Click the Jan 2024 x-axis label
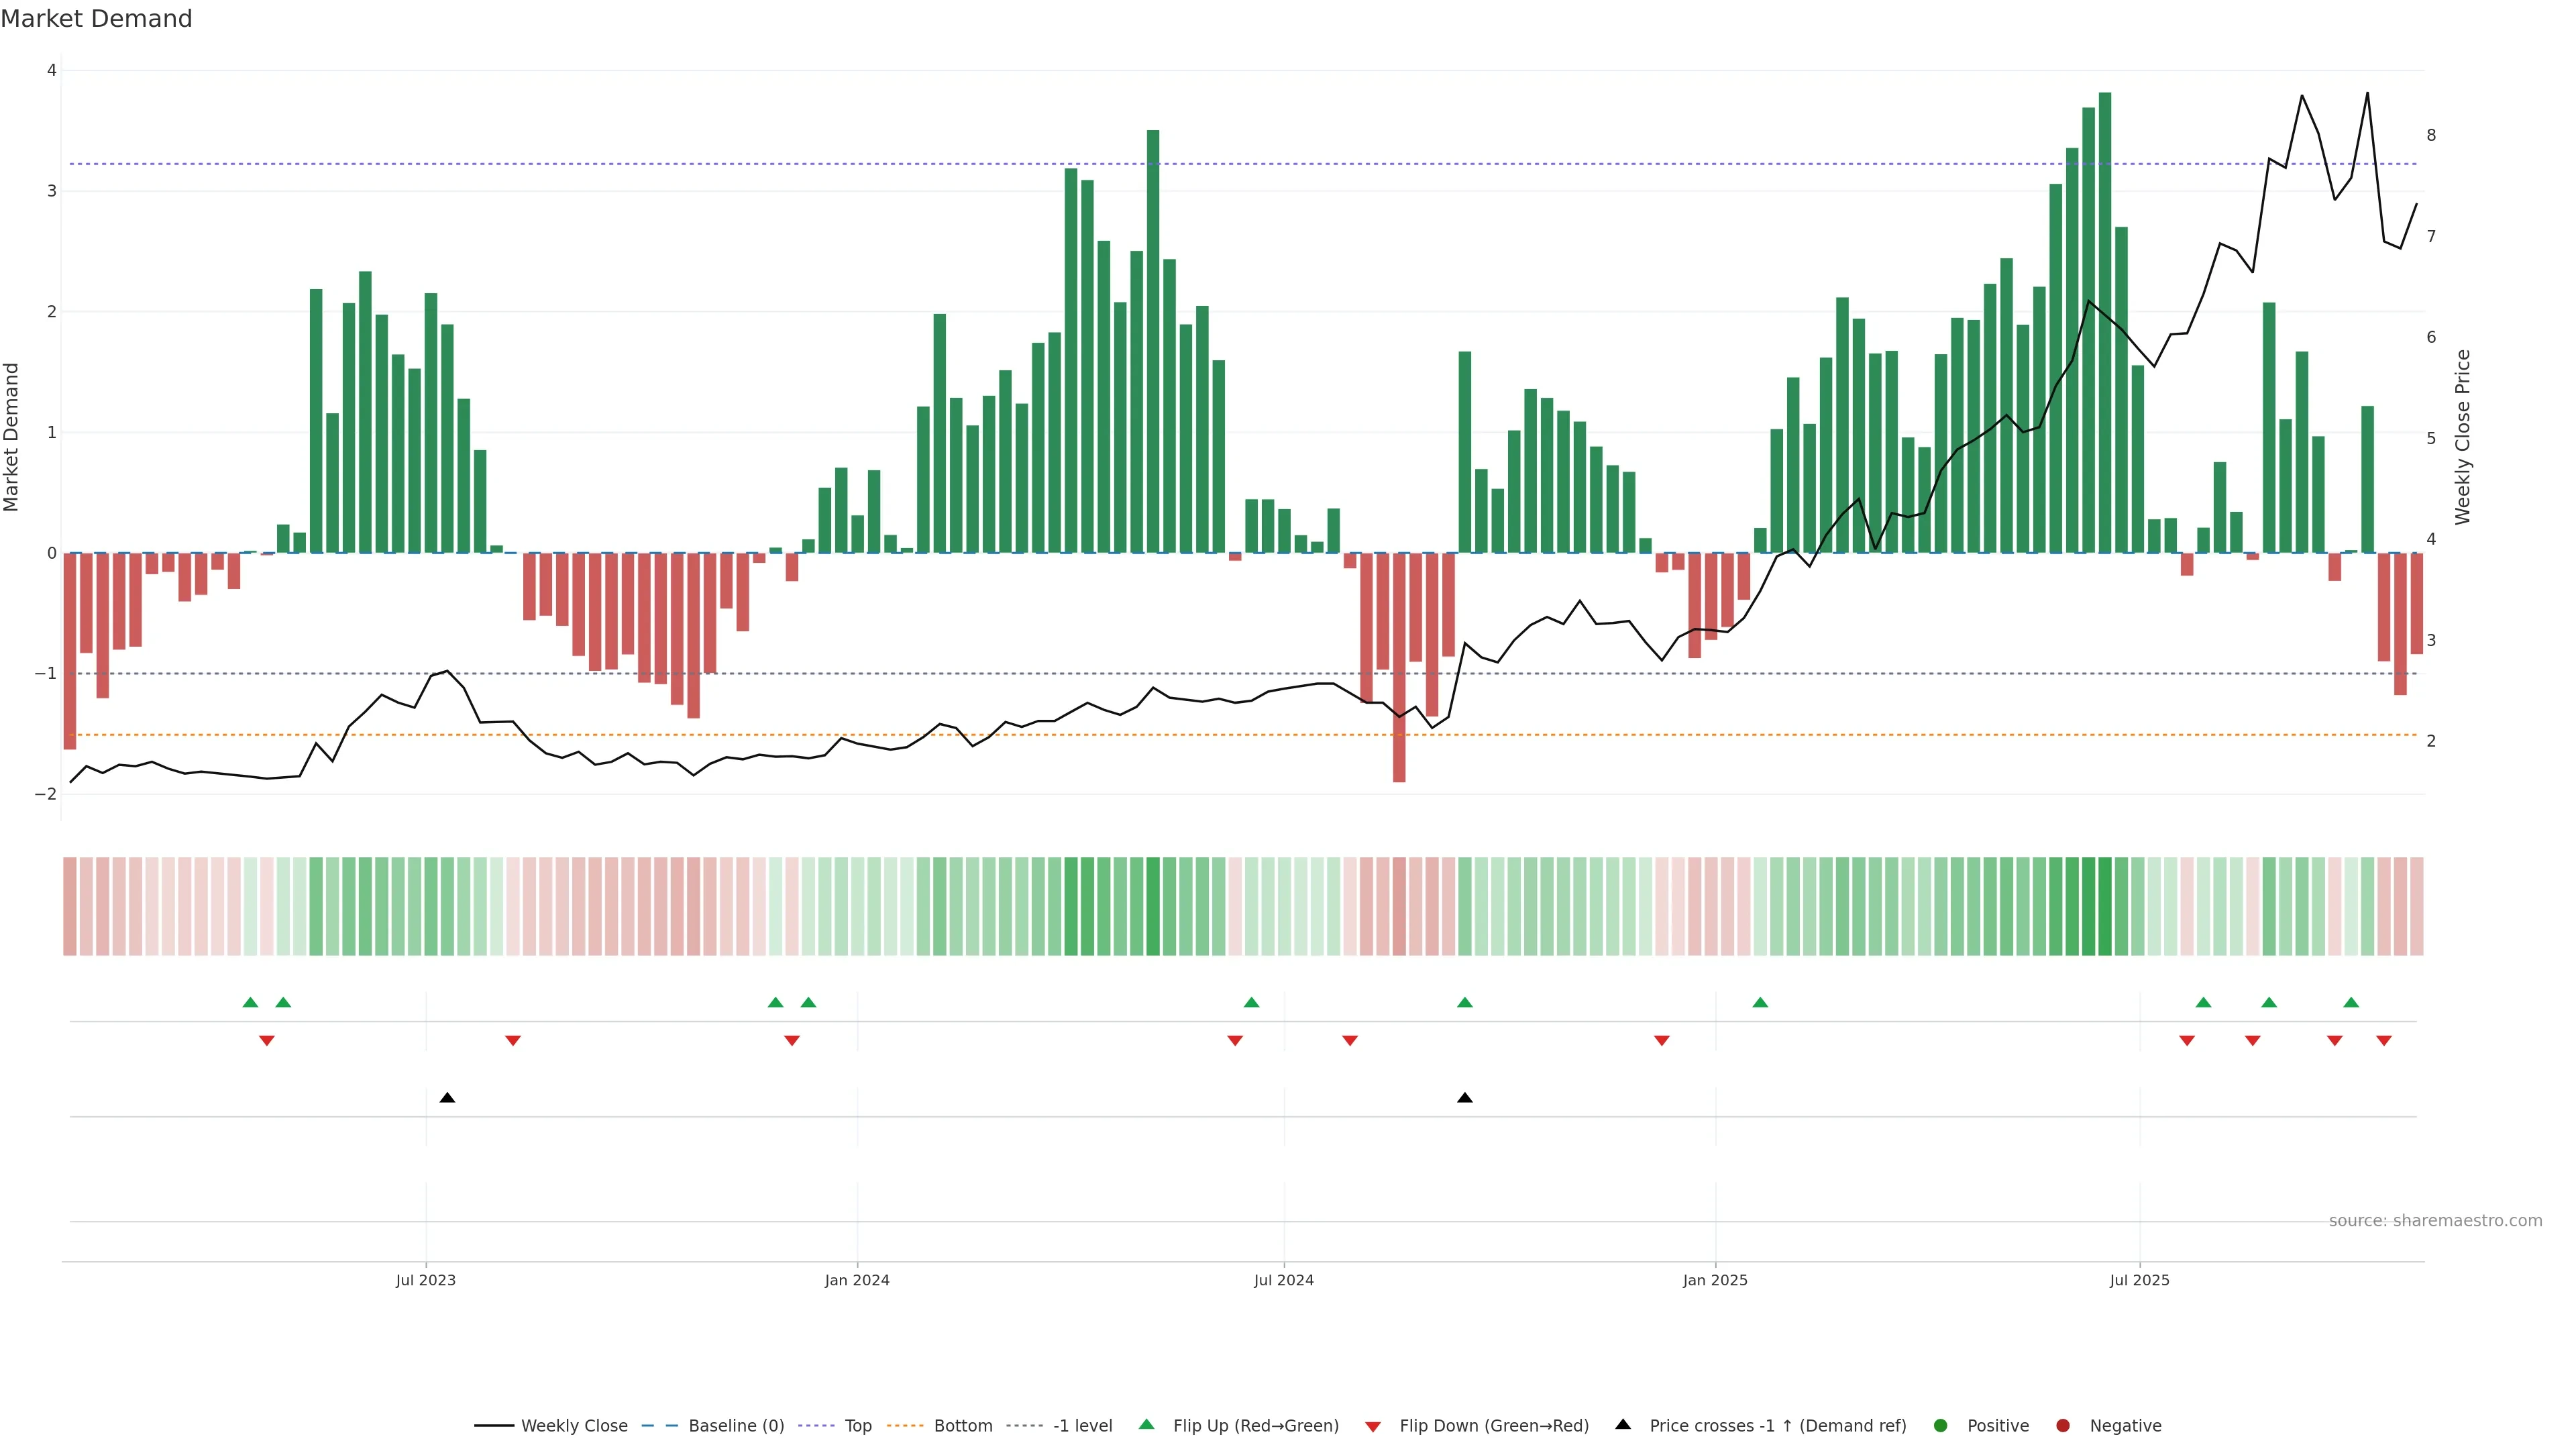The width and height of the screenshot is (2576, 1449). pyautogui.click(x=857, y=1280)
